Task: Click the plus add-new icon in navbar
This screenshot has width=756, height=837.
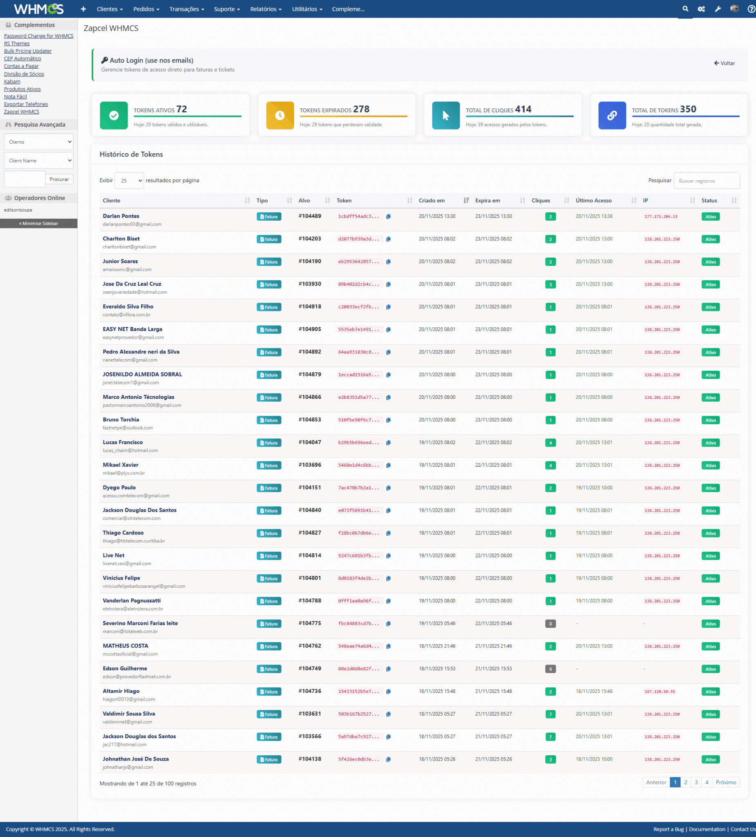Action: [83, 9]
